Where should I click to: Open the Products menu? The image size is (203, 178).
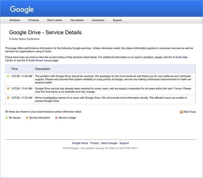coord(34,20)
